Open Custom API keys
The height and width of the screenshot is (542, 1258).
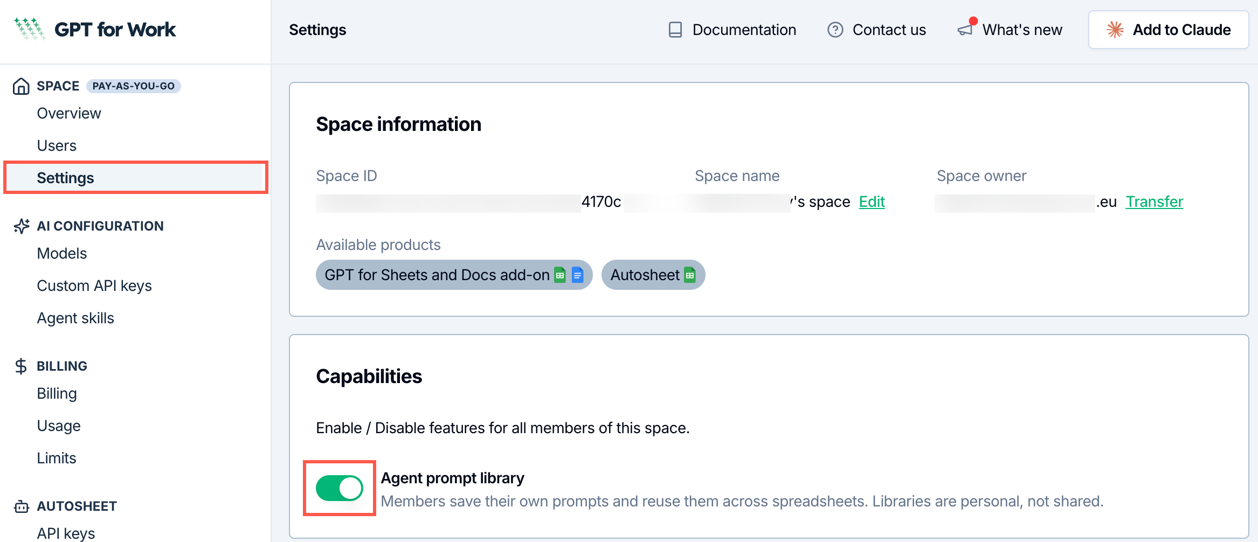click(x=94, y=286)
